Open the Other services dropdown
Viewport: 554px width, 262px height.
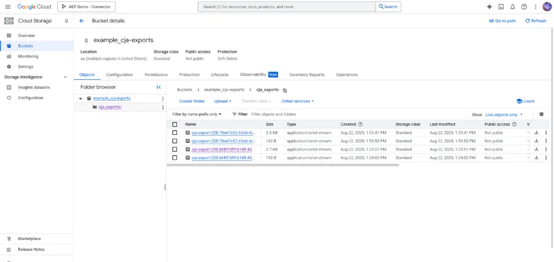[x=298, y=101]
